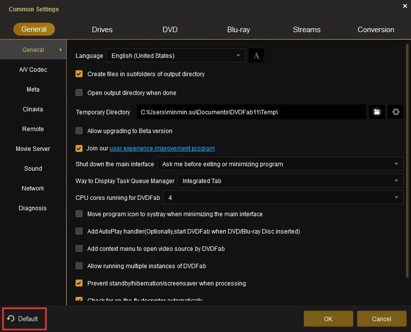
Task: Select Diagnosis in the sidebar
Action: pyautogui.click(x=33, y=208)
